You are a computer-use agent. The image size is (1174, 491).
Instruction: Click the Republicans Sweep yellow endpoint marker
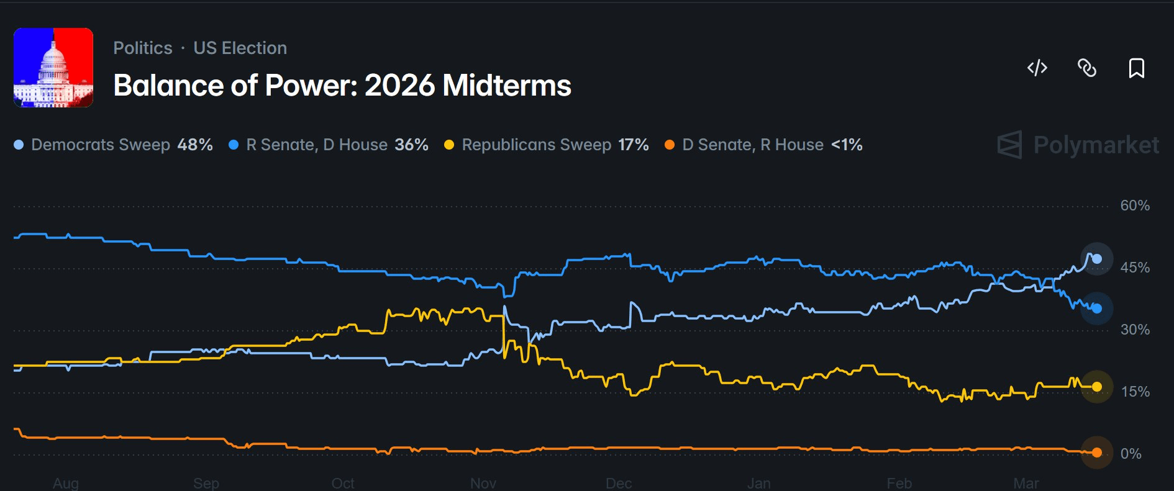coord(1097,387)
